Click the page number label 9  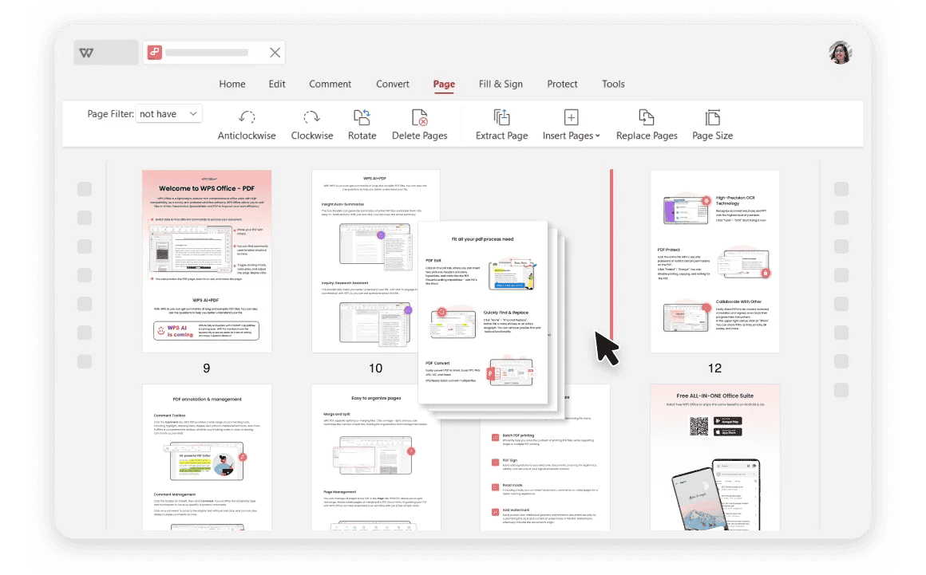(207, 368)
